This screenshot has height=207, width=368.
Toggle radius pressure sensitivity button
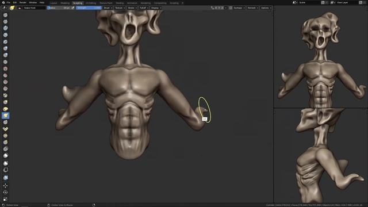pos(73,7)
